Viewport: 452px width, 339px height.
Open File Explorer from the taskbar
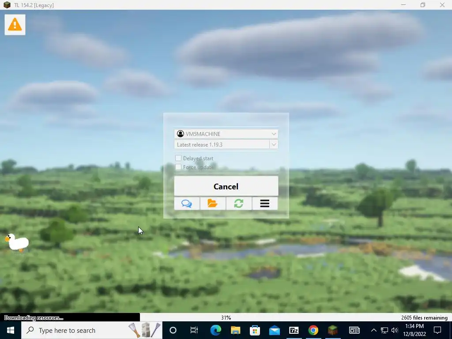point(235,330)
